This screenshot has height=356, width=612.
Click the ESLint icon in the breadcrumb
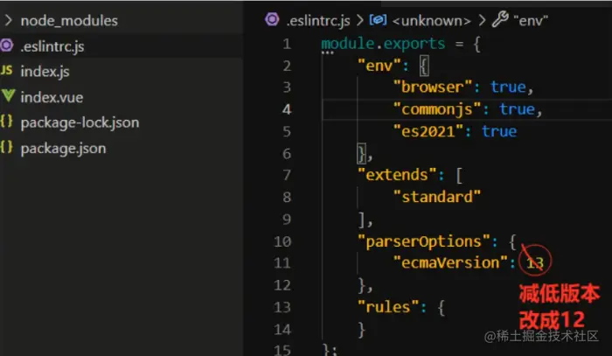pyautogui.click(x=272, y=19)
